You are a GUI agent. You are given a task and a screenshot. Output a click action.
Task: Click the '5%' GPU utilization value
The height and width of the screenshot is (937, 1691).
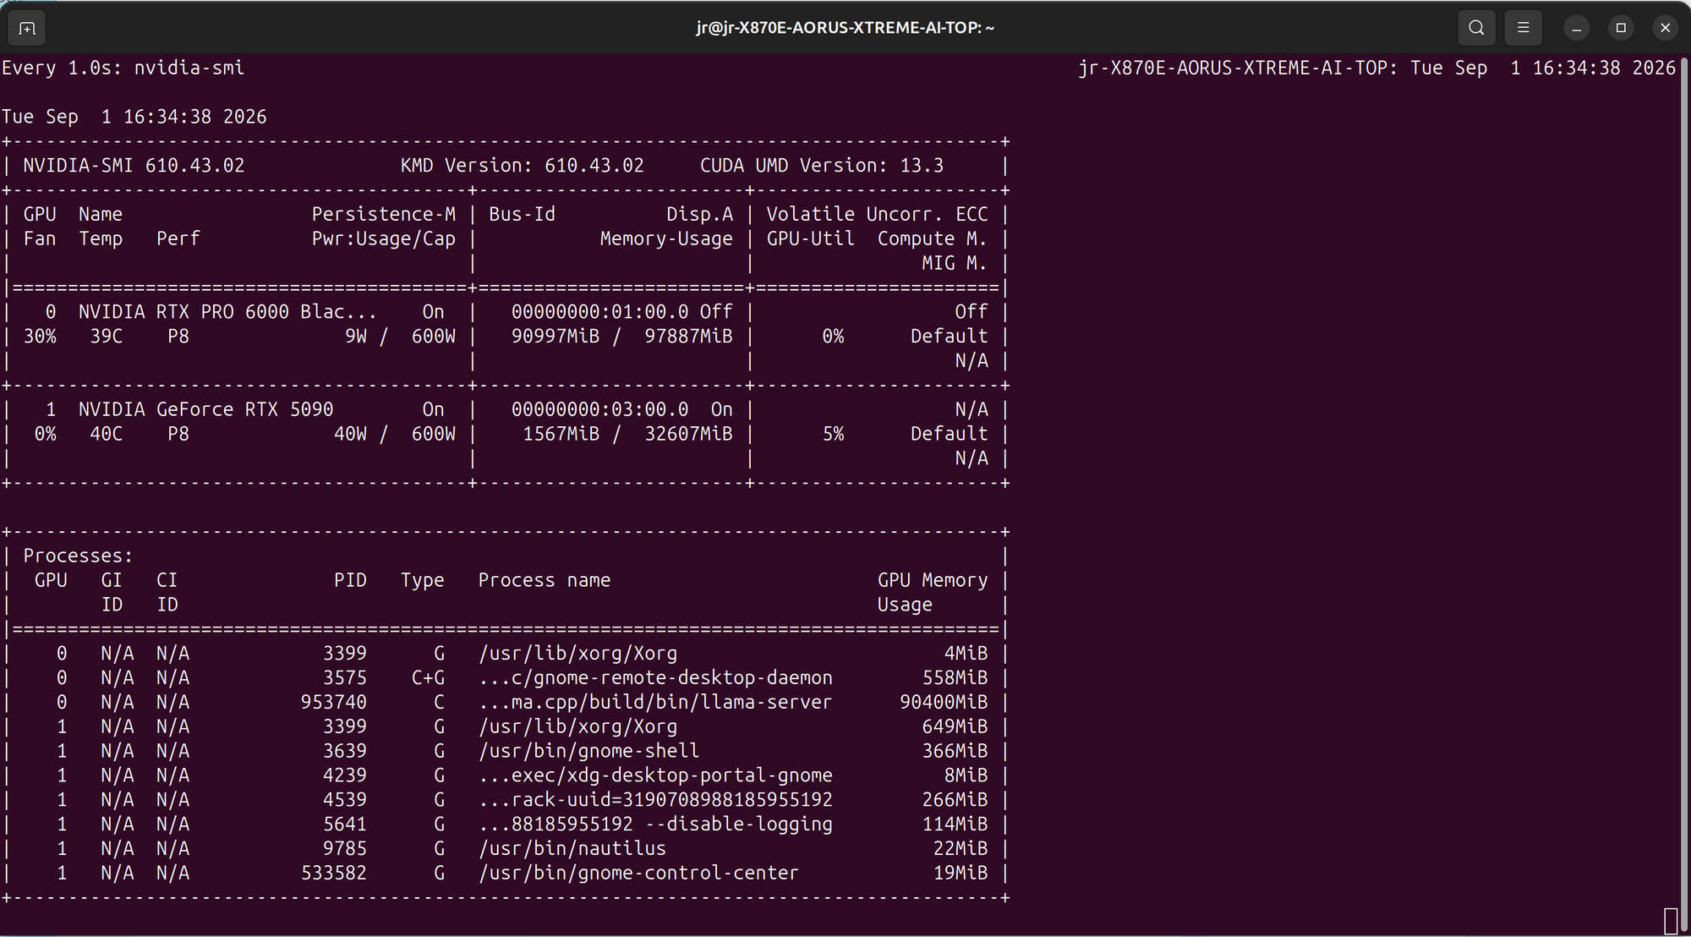[x=833, y=435]
